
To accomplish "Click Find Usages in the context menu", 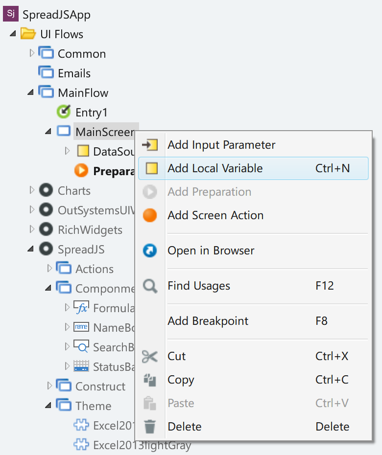I will 253,286.
